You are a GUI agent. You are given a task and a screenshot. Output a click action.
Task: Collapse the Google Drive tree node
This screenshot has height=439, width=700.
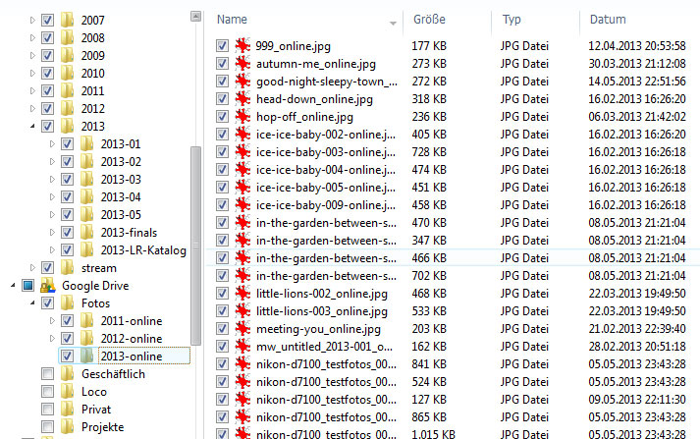click(13, 286)
